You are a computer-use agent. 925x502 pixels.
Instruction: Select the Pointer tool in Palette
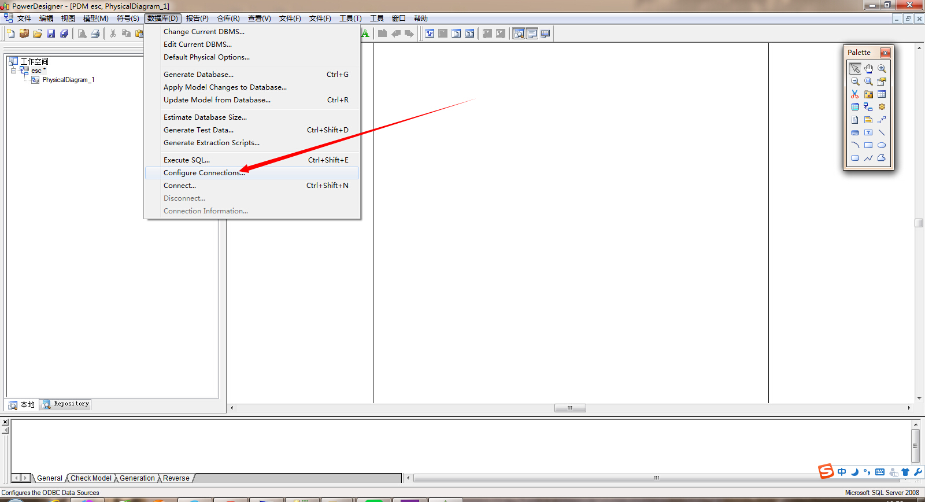click(x=855, y=68)
